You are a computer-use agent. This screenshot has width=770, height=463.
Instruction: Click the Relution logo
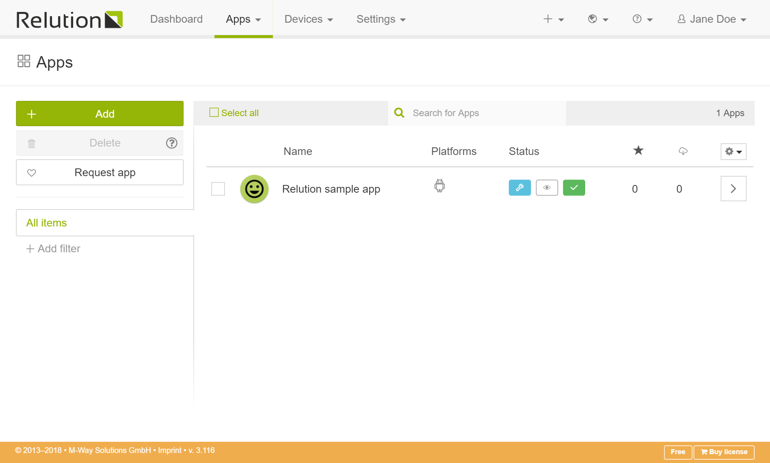(69, 20)
